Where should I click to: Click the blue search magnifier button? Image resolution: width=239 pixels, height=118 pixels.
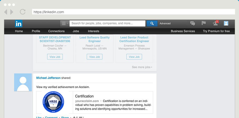coord(152,23)
